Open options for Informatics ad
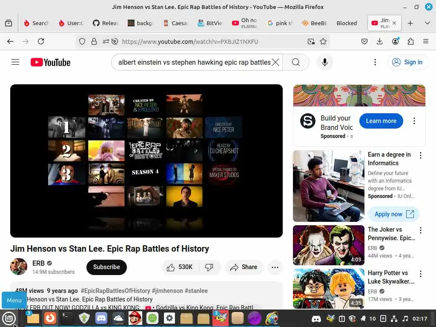Viewport: 436px width, 327px height. 421,155
